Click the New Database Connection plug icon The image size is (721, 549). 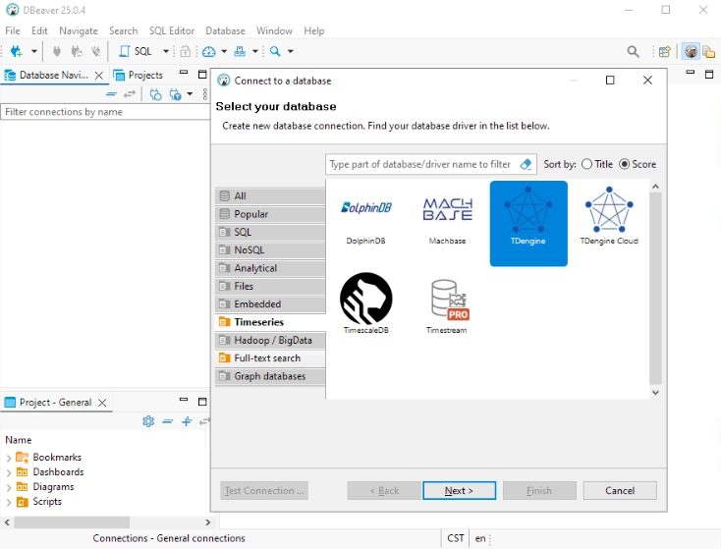16,51
